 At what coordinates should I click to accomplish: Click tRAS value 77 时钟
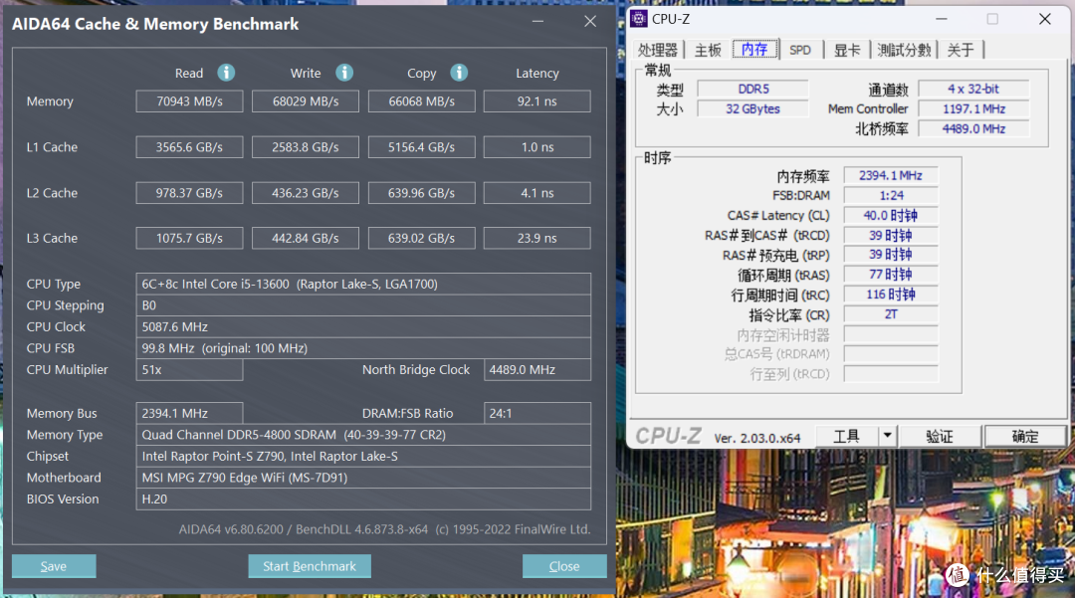891,275
